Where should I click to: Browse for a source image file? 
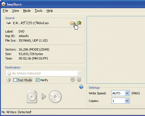[73, 23]
